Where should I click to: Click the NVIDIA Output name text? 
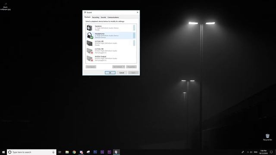point(100,56)
